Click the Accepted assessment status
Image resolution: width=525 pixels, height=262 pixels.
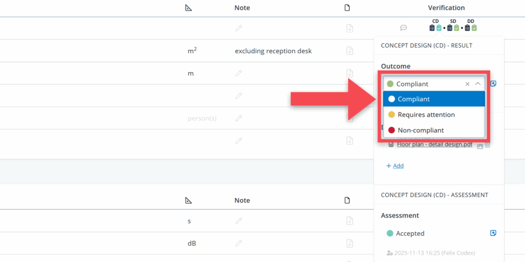(410, 233)
